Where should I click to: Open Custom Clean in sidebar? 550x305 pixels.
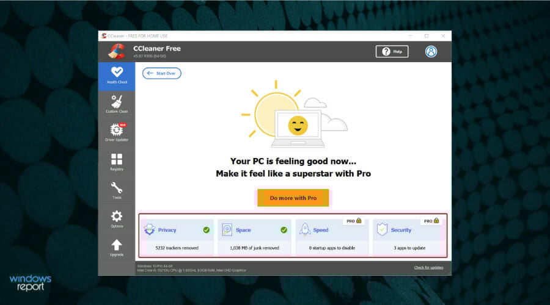click(x=117, y=104)
